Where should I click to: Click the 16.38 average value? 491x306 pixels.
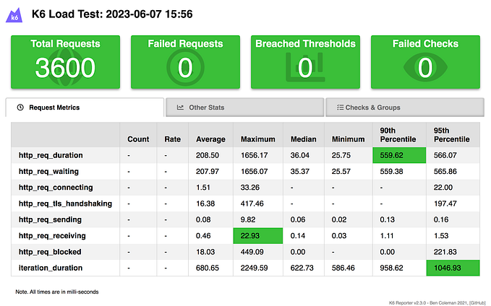tap(205, 204)
